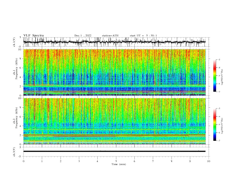Click the date 'Dec. 1, 2022' label

pos(83,35)
